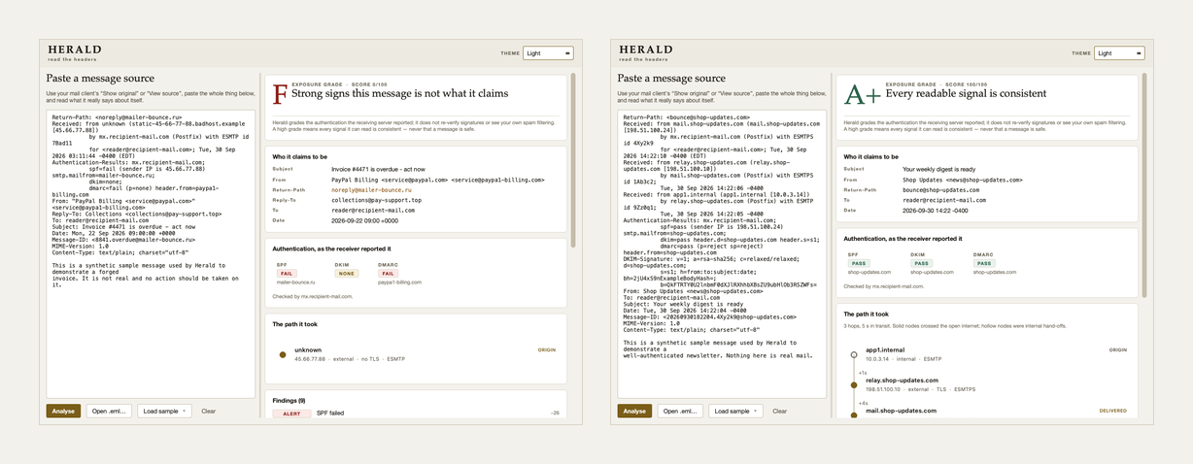This screenshot has width=1193, height=464.
Task: Click the ORIGIN tag on app1.internal hop
Action: coord(1118,349)
